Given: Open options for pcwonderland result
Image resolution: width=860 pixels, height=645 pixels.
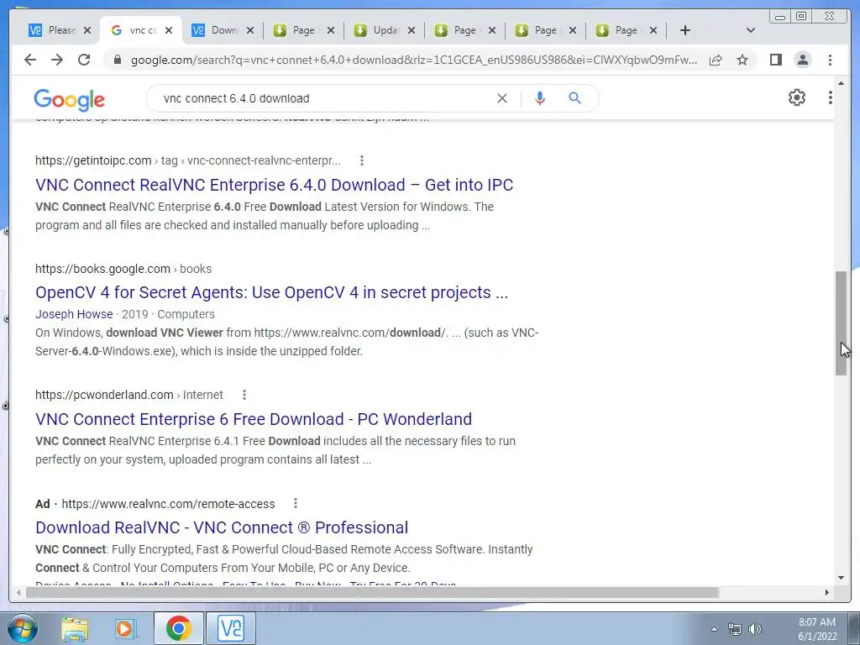Looking at the screenshot, I should coord(244,395).
